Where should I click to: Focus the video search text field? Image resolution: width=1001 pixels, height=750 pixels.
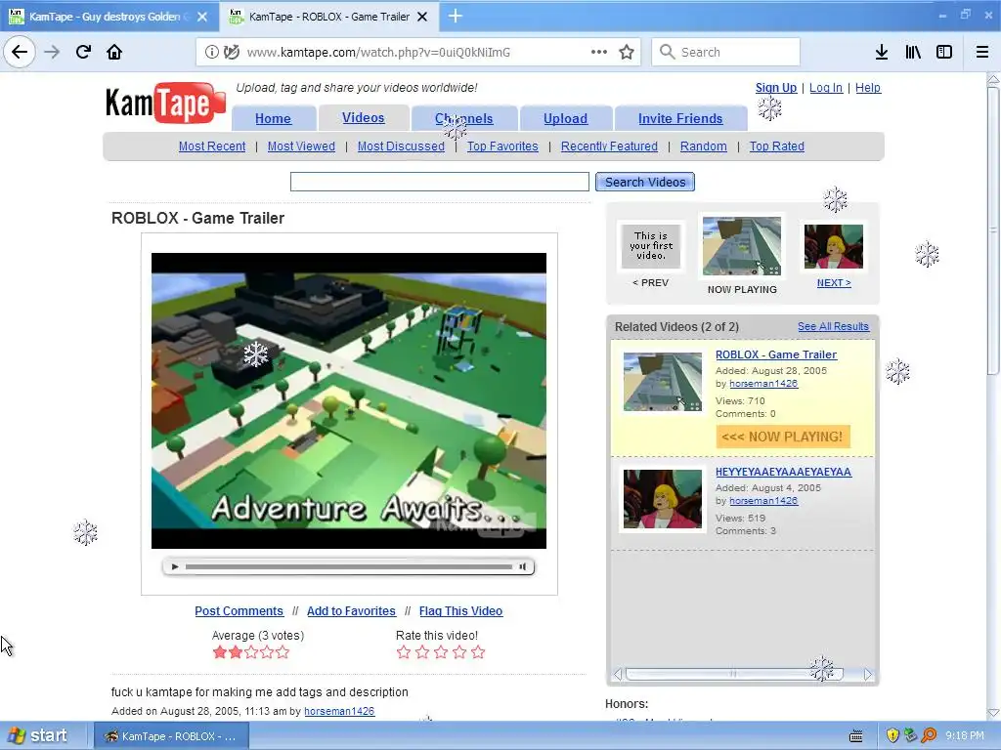439,182
